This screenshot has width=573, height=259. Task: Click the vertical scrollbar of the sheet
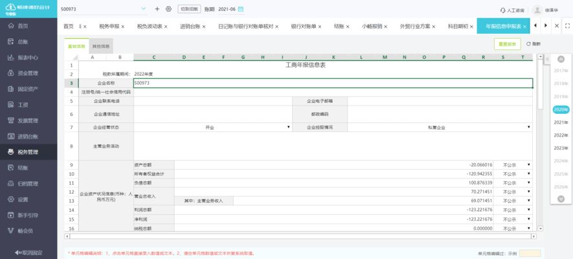click(x=541, y=84)
